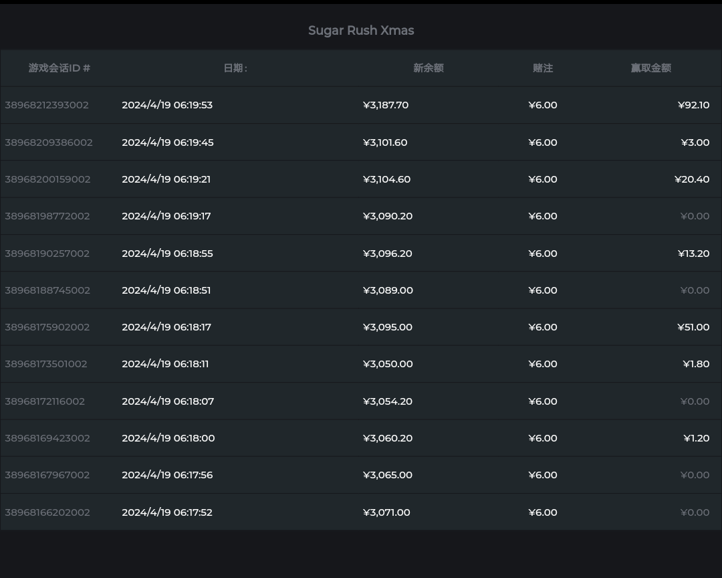This screenshot has width=722, height=578.
Task: Open game session 38968169423002
Action: [47, 438]
